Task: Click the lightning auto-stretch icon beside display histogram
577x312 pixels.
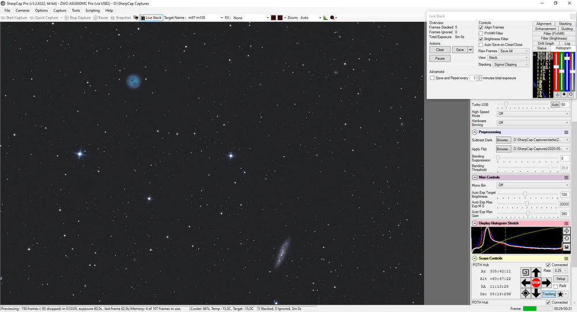Action: coord(567,231)
